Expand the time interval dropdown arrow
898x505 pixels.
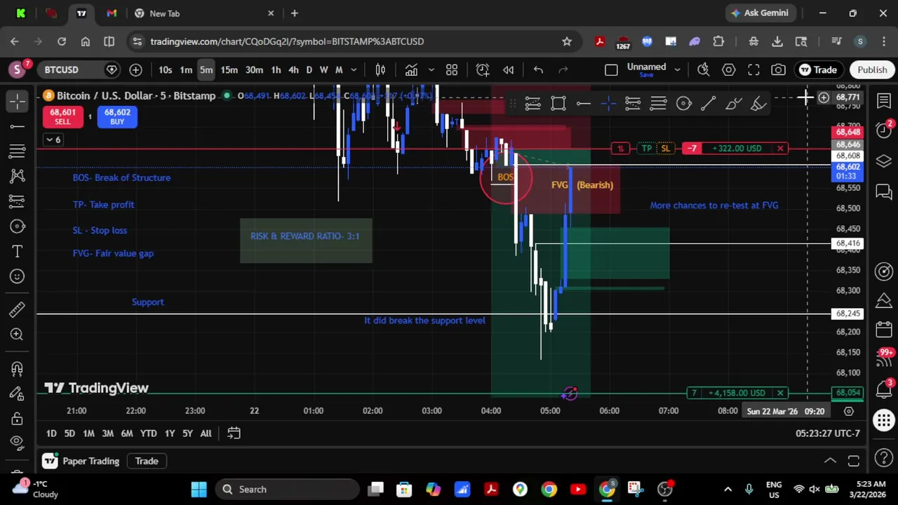point(354,69)
